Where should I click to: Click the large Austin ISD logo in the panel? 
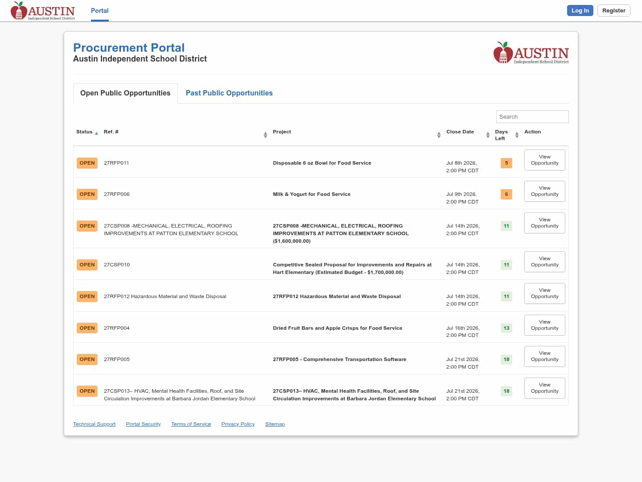pyautogui.click(x=531, y=53)
